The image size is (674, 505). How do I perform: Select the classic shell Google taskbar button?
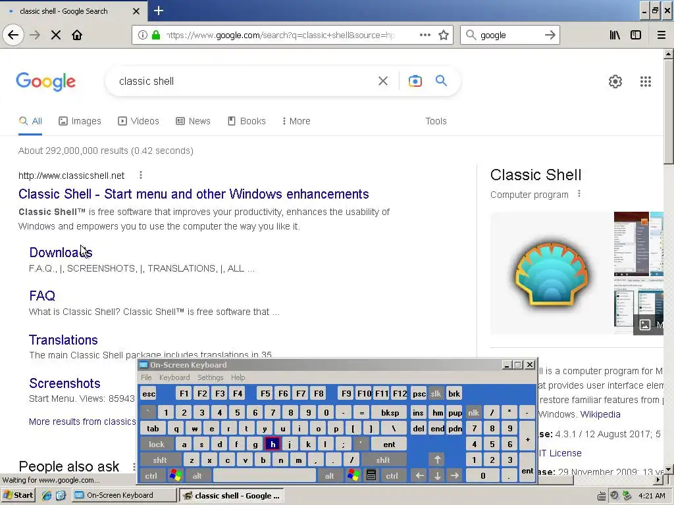(x=232, y=495)
